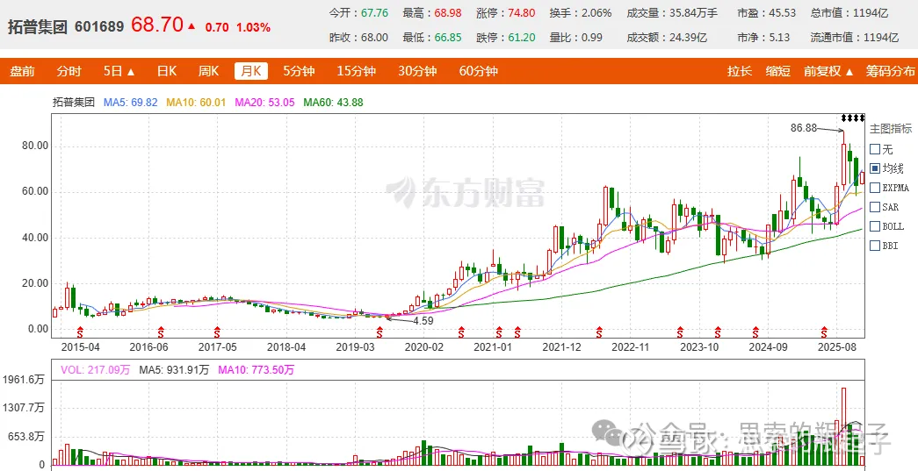Screen dimensions: 918x471
Task: Click the 最低 66.85 value
Action: [x=448, y=38]
